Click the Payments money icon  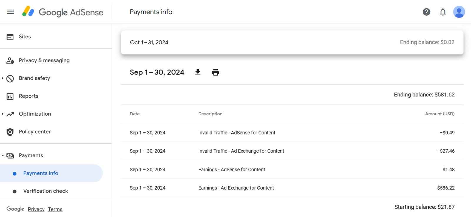(x=10, y=156)
